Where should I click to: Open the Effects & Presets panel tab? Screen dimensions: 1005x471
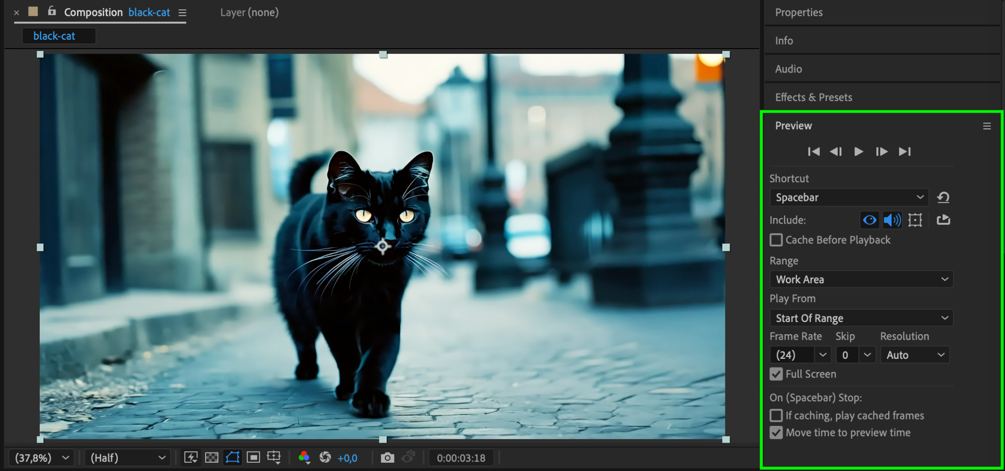814,97
